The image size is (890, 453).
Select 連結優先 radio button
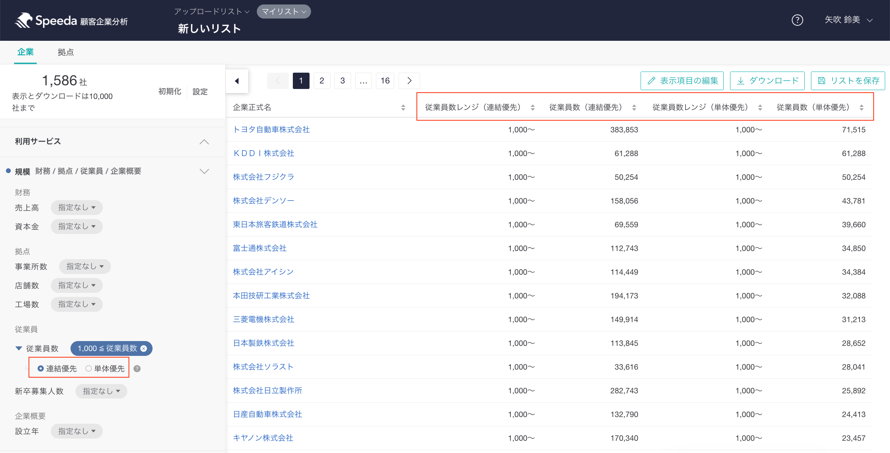(x=41, y=368)
